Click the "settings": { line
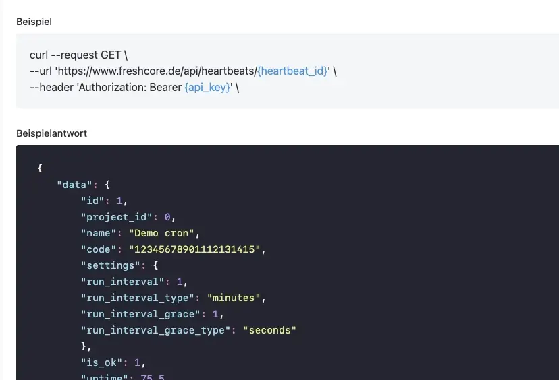 tap(119, 265)
